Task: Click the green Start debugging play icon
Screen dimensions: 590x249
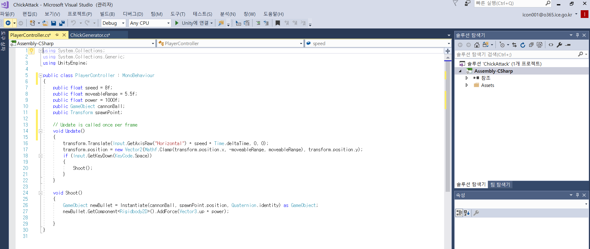Action: tap(177, 23)
